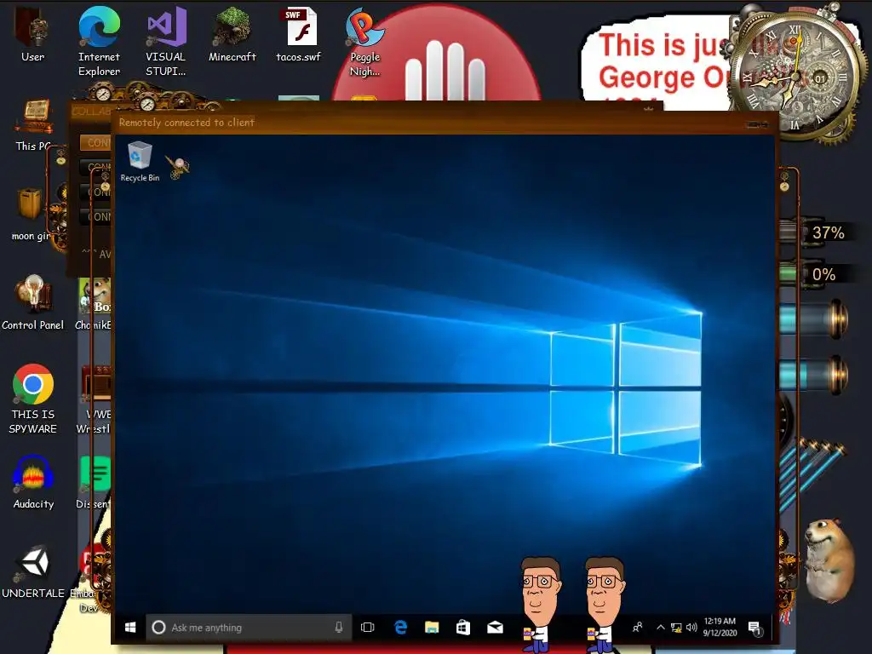The width and height of the screenshot is (872, 654).
Task: Open the Action Center notification icon
Action: pos(754,628)
